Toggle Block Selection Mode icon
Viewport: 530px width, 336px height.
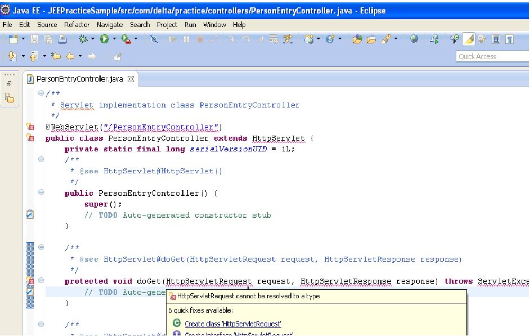point(496,39)
